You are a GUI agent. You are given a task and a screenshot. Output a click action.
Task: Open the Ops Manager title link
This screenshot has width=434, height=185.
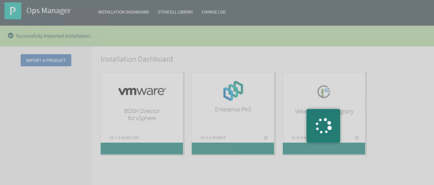pyautogui.click(x=48, y=11)
